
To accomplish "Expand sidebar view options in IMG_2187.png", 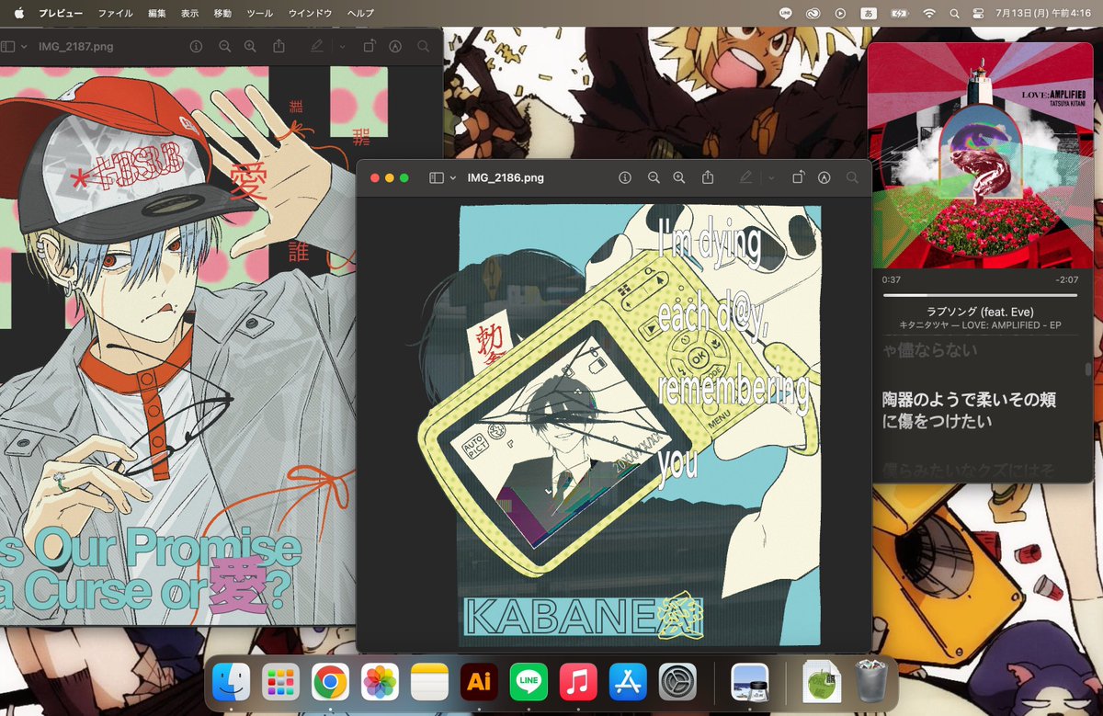I will click(x=24, y=46).
